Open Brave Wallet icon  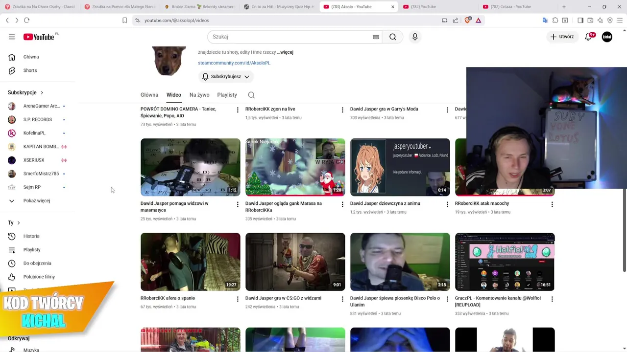590,20
